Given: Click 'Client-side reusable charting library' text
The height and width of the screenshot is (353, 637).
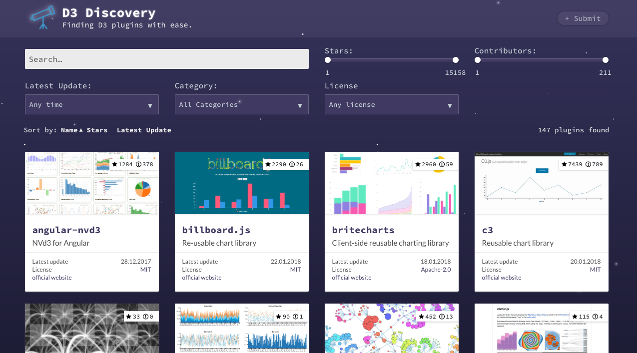Looking at the screenshot, I should tap(391, 243).
